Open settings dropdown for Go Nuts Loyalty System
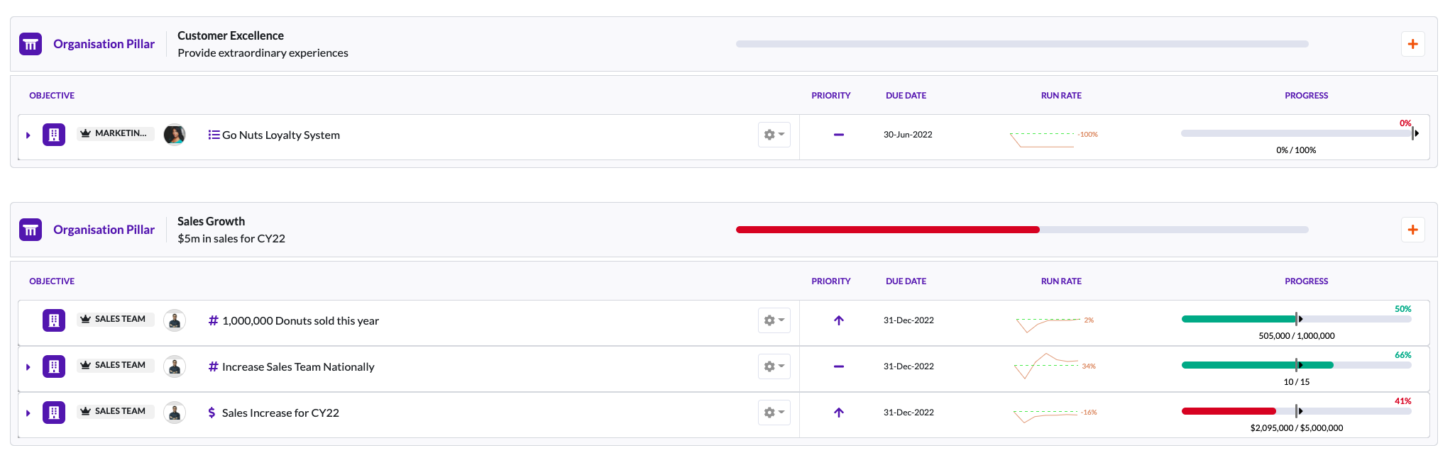This screenshot has height=465, width=1455. (774, 134)
